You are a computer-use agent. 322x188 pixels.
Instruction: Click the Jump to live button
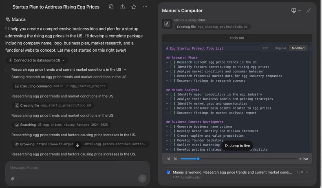coord(237,146)
